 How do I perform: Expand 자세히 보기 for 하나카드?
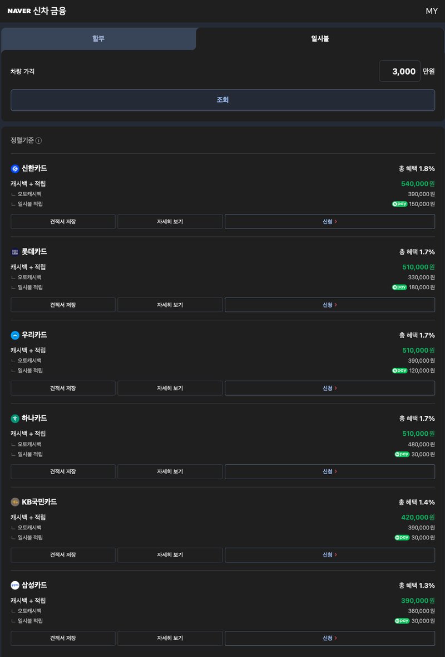coord(170,471)
